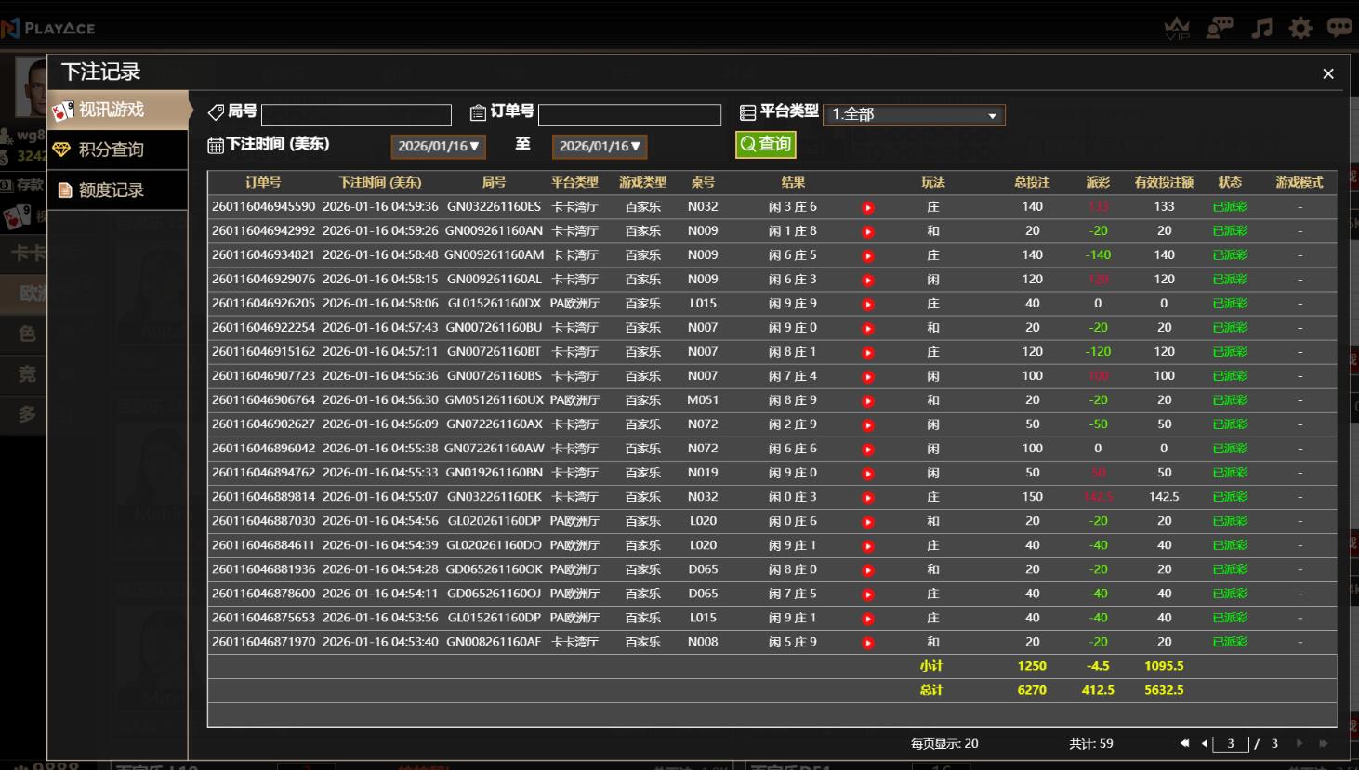Click the green 查询 search button
This screenshot has width=1359, height=770.
[x=766, y=144]
